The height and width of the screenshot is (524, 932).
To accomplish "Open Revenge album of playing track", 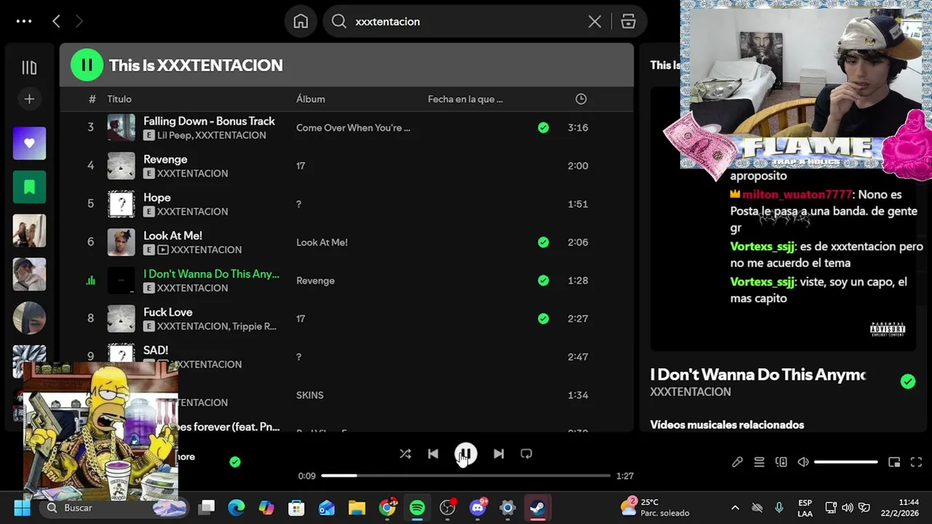I will [x=315, y=280].
